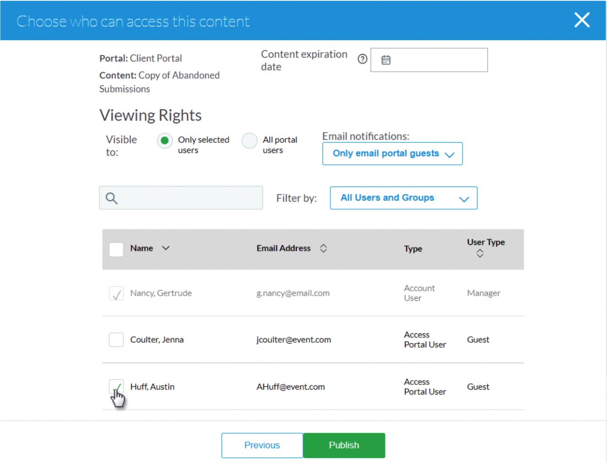Click the calendar icon in expiration date field
The height and width of the screenshot is (462, 607).
386,60
